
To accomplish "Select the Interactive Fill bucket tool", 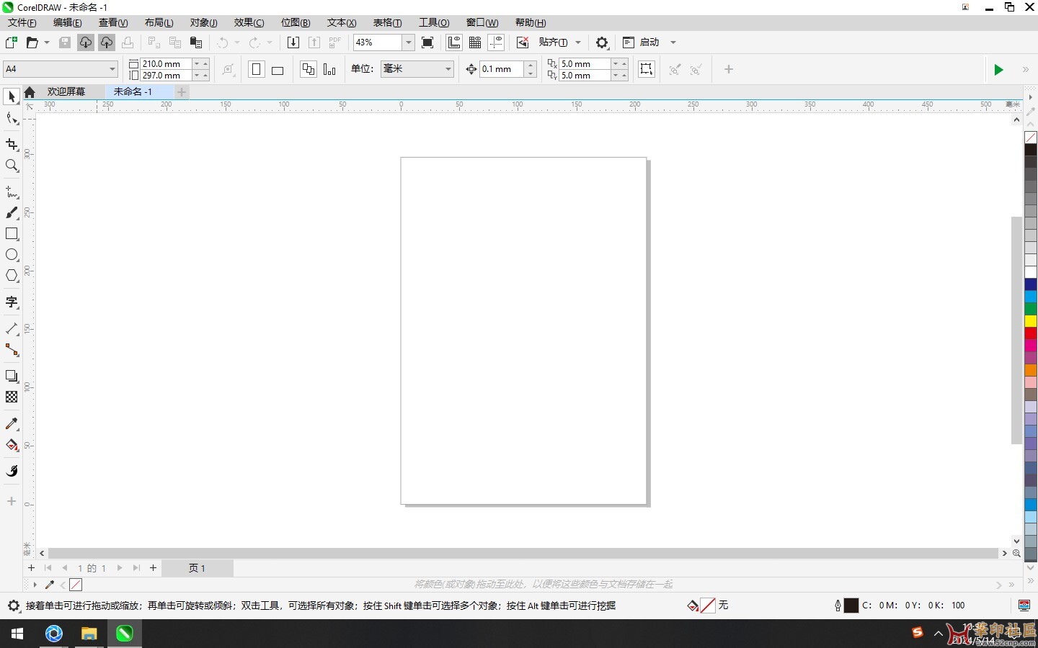I will tap(12, 445).
